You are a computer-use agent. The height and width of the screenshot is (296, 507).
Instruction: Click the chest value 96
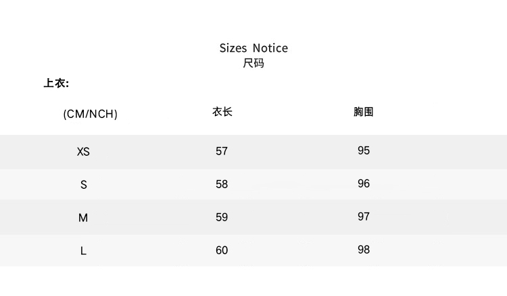[x=364, y=183]
